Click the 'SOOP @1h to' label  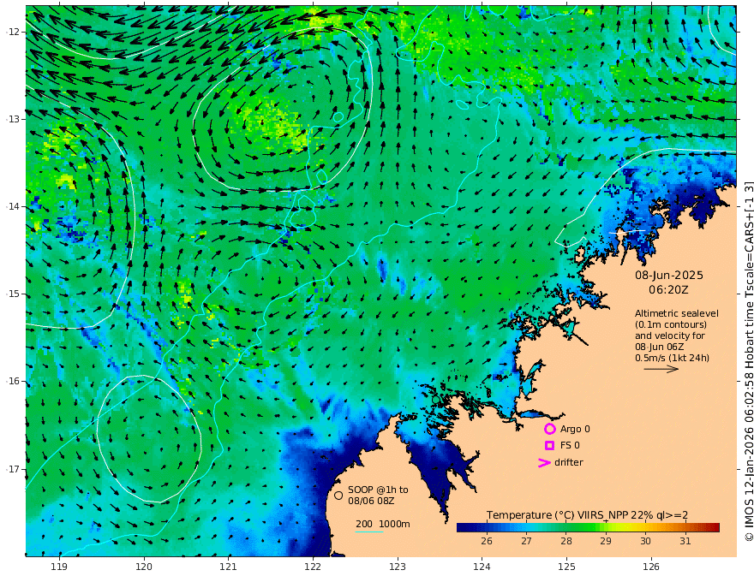pos(378,490)
